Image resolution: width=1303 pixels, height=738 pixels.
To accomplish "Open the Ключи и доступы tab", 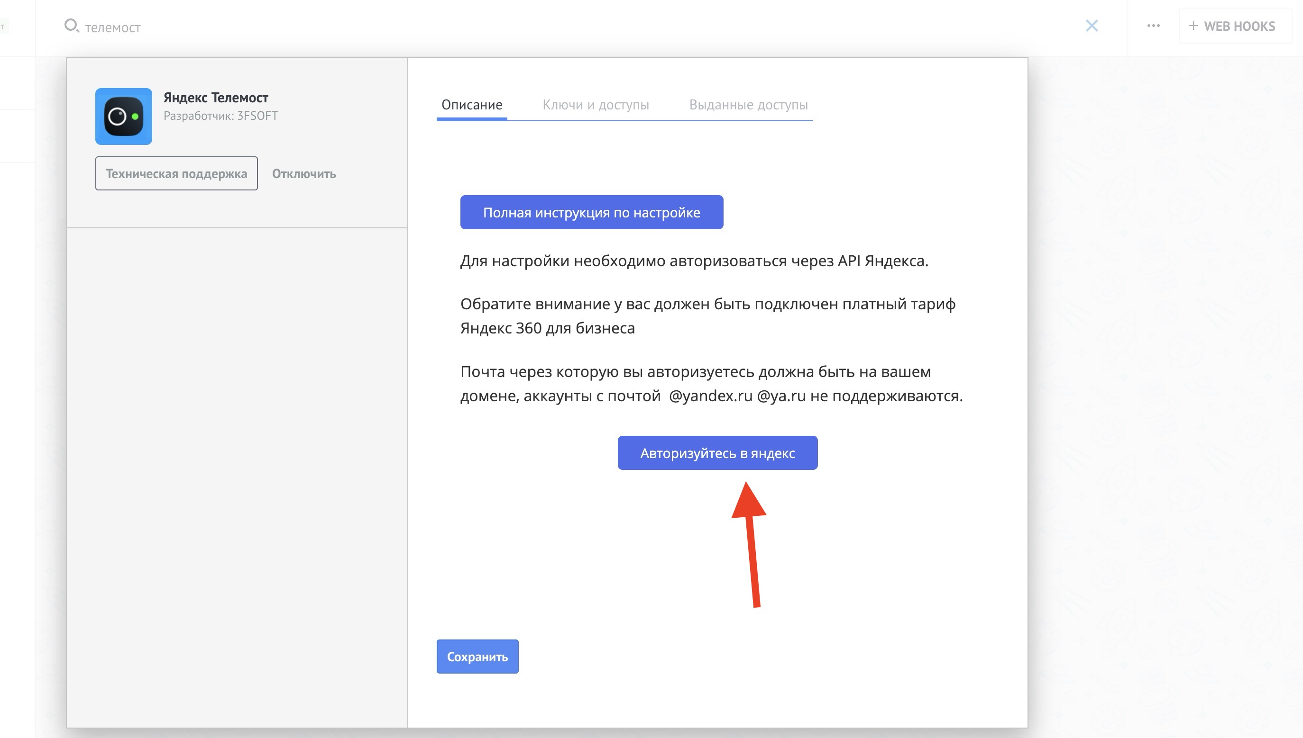I will tap(596, 105).
